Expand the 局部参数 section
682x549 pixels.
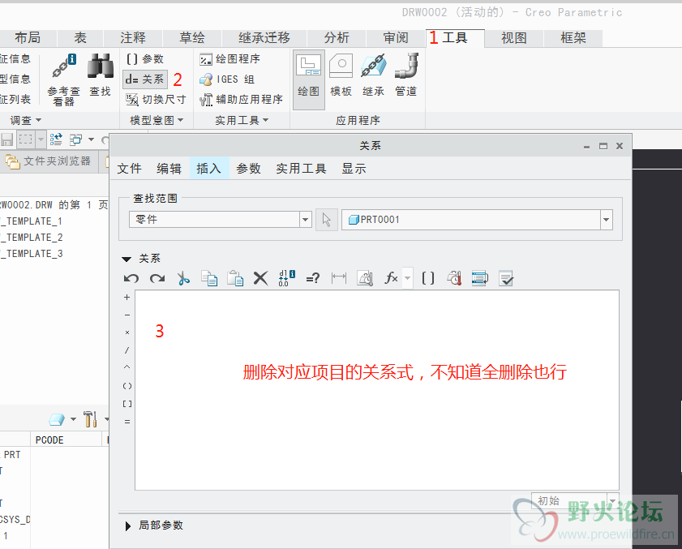(128, 526)
